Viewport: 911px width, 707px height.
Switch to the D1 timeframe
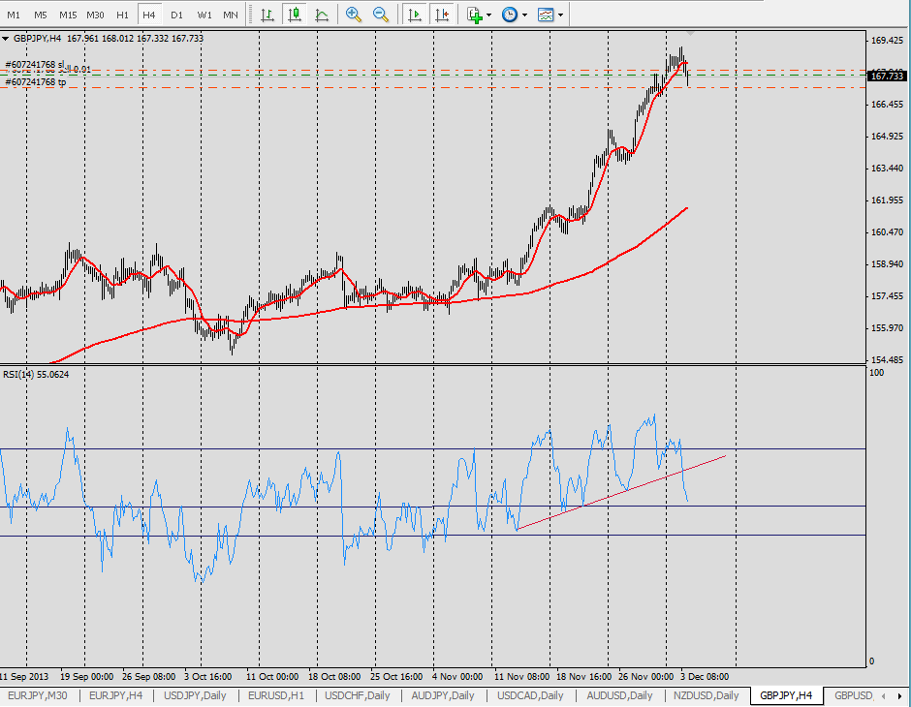pyautogui.click(x=176, y=15)
